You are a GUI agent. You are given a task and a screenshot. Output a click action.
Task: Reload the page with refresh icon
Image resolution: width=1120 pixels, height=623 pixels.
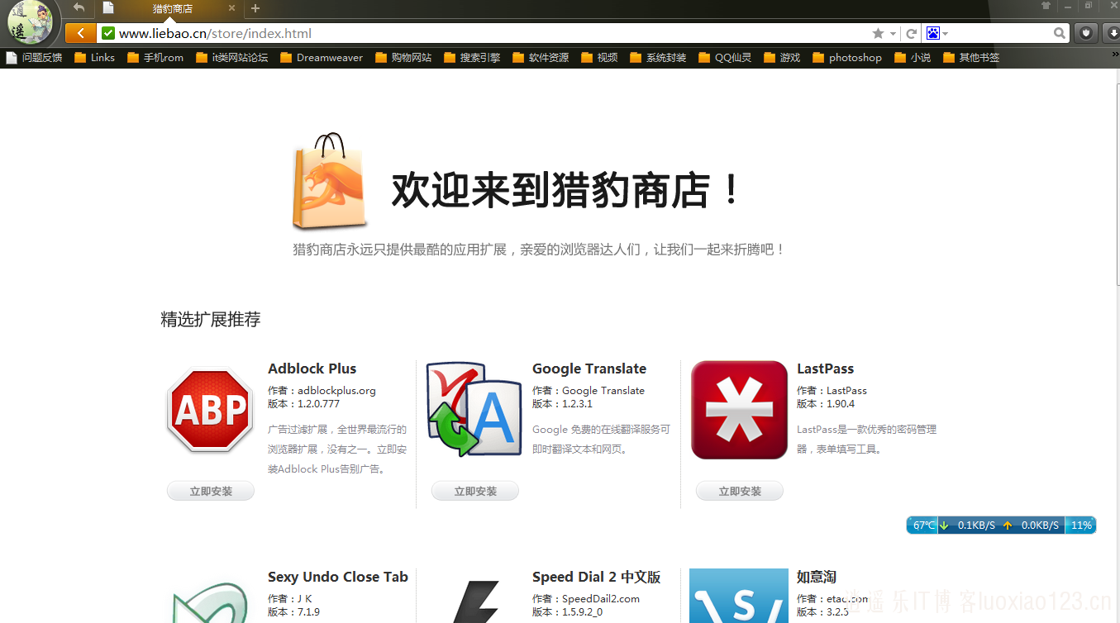[x=912, y=33]
